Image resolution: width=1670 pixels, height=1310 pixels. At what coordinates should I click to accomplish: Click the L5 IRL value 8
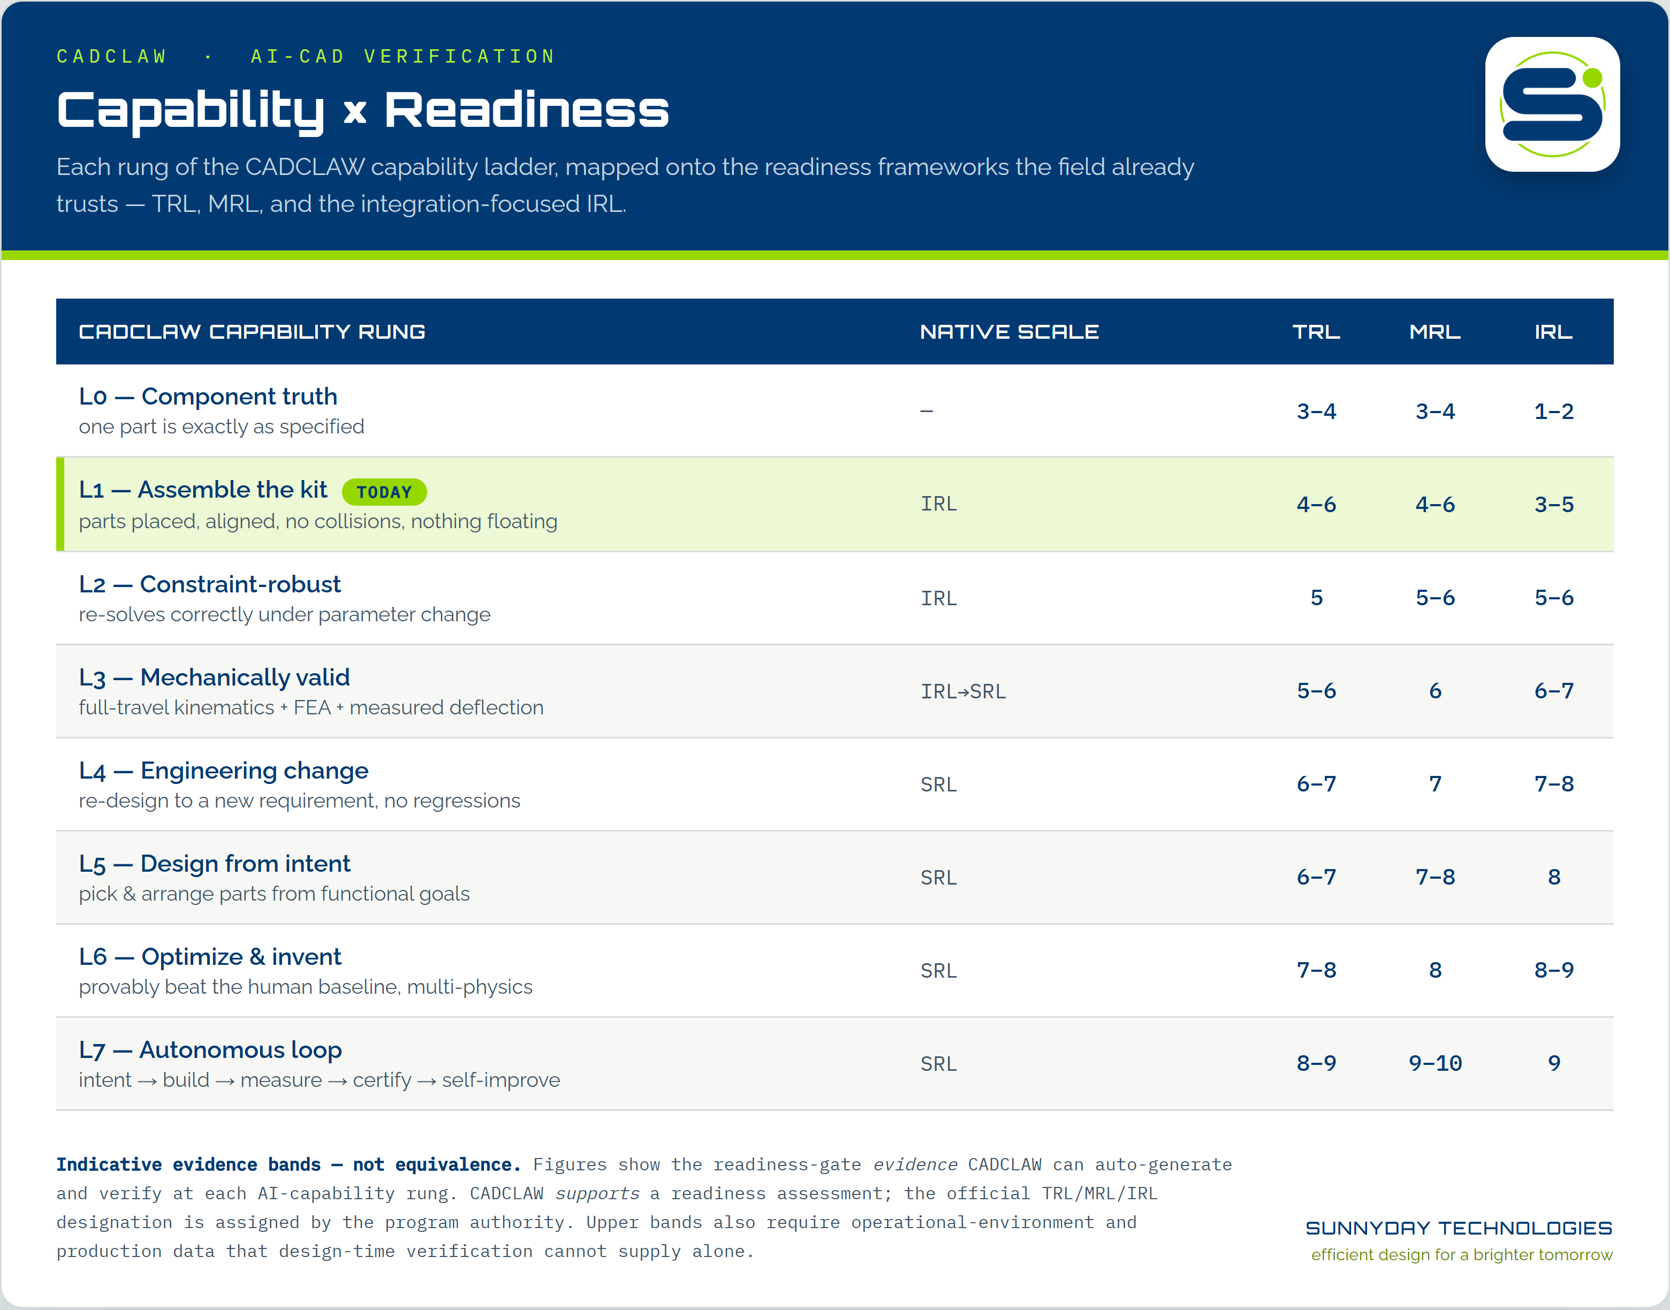[1554, 878]
